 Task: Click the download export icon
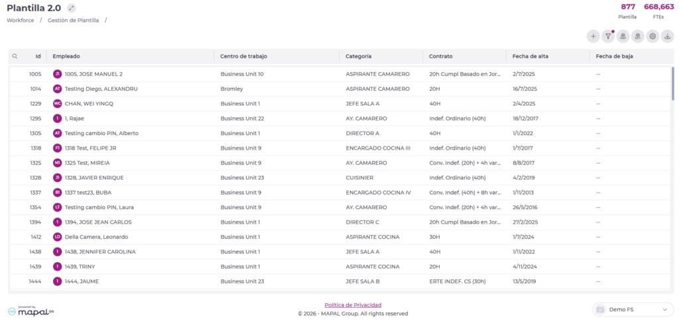tap(667, 36)
